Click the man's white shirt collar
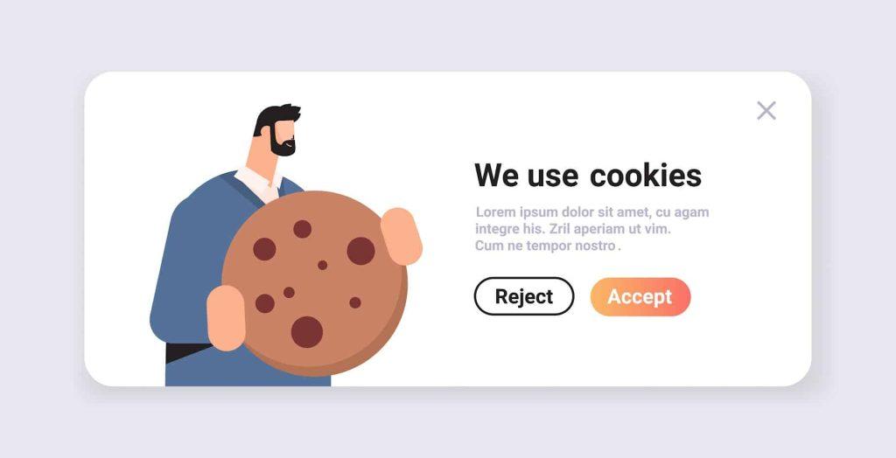 point(259,183)
